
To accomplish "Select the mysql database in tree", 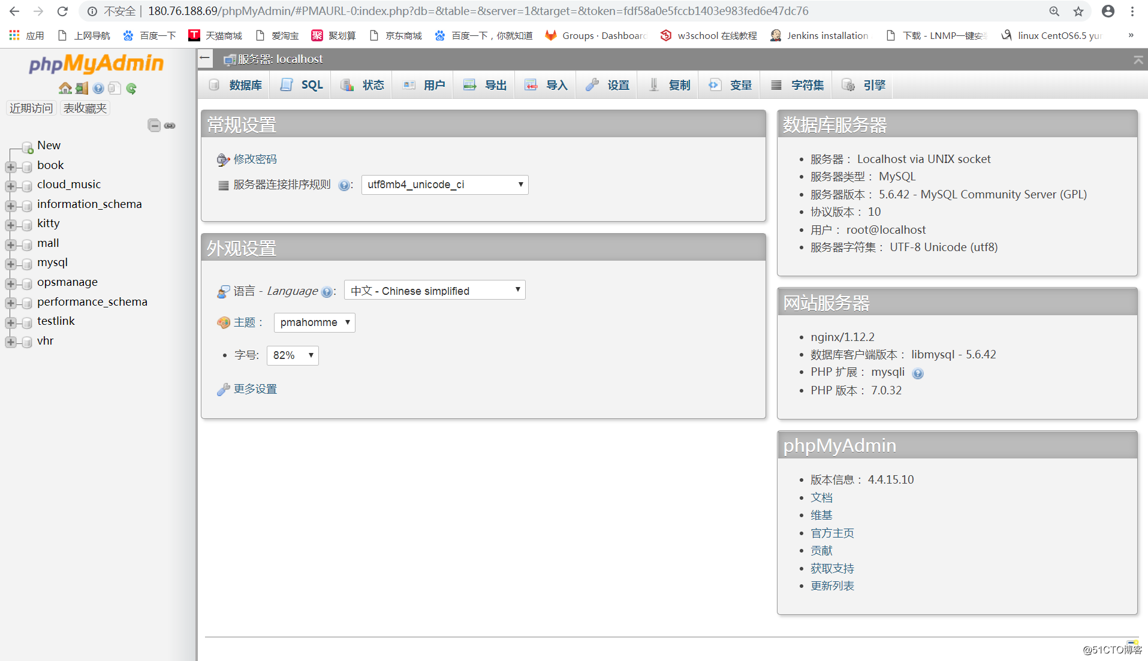I will pyautogui.click(x=52, y=262).
